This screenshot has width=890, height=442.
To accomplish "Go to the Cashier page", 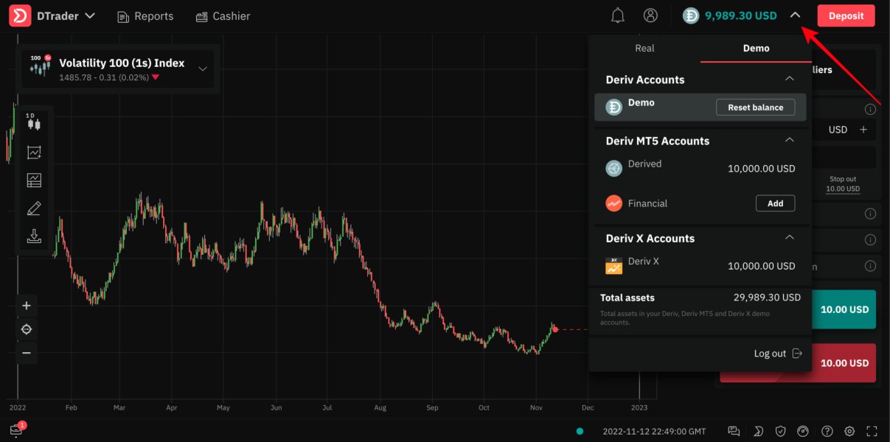I will 223,16.
